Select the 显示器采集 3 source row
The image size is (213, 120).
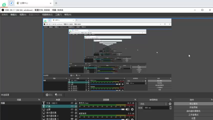click(x=59, y=119)
